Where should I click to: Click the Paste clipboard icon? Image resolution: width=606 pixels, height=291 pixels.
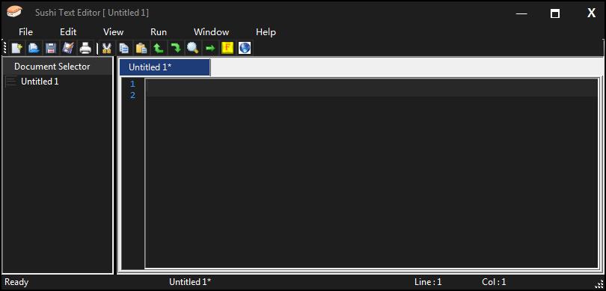(141, 49)
